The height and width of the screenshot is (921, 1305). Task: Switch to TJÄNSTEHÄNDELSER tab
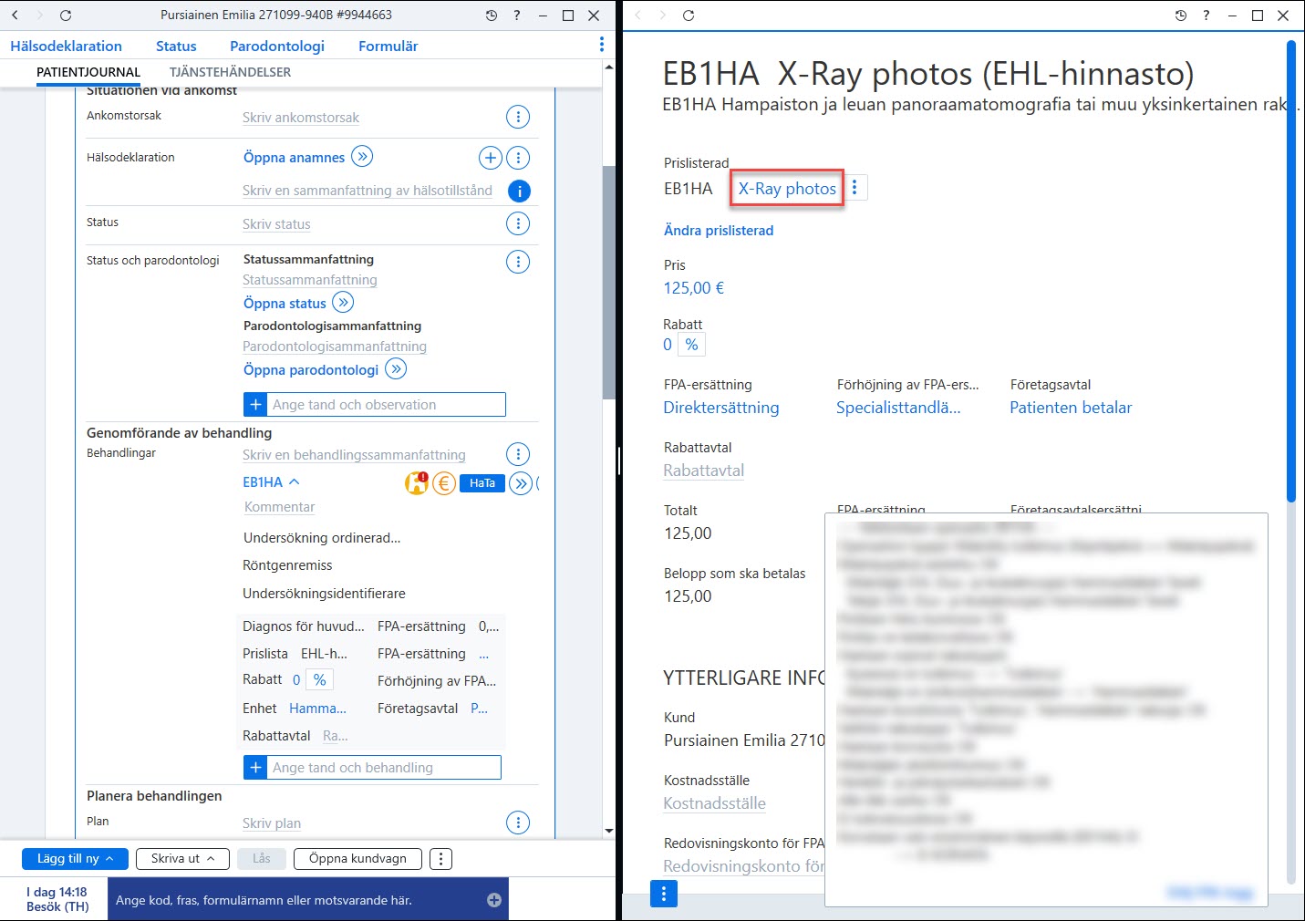pos(231,72)
